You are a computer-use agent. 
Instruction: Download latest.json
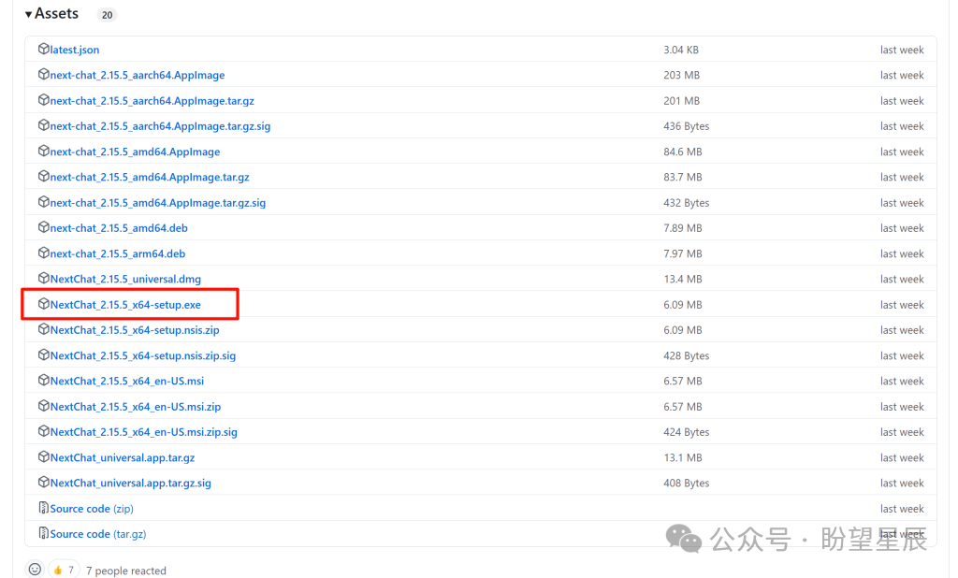pos(75,50)
